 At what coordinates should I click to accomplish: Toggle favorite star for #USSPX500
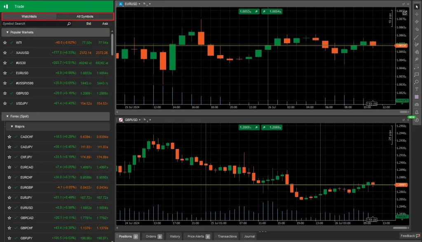point(5,83)
